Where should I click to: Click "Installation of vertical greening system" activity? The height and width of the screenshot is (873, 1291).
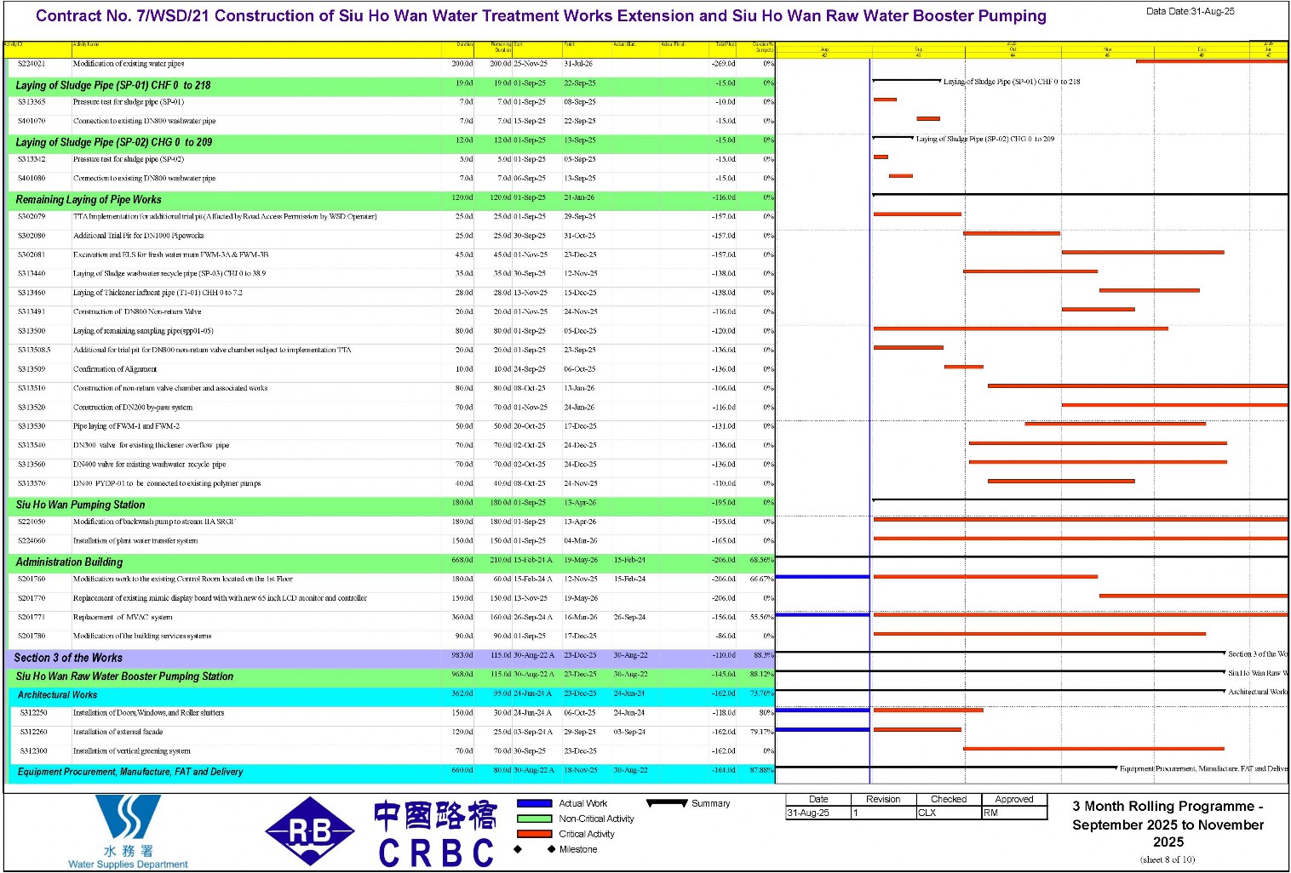click(132, 751)
